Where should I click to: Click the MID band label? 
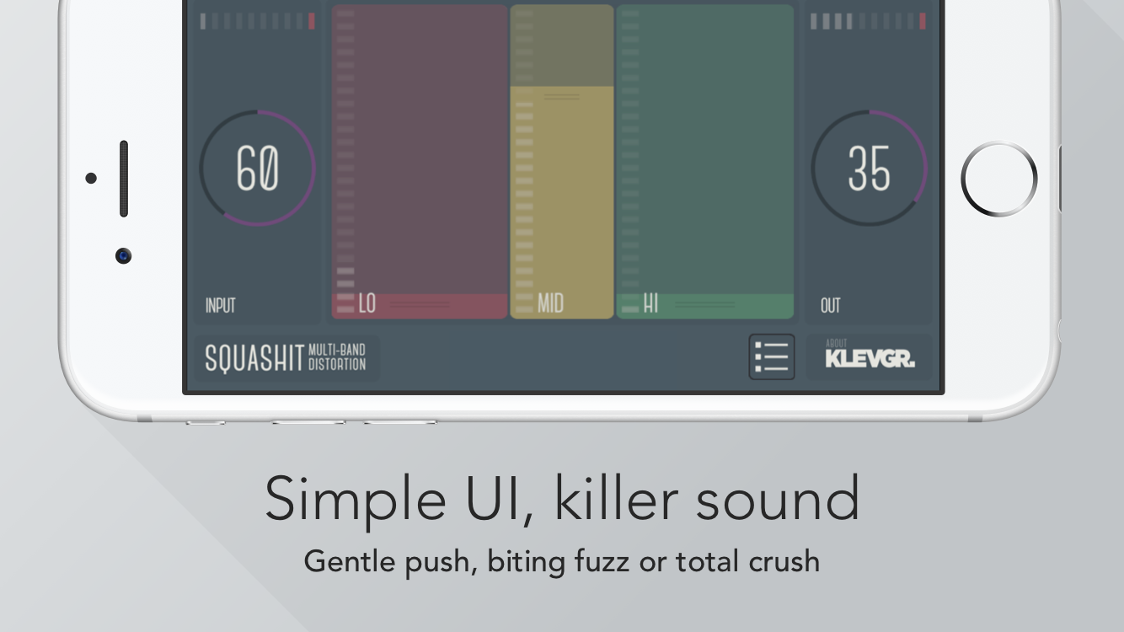550,304
